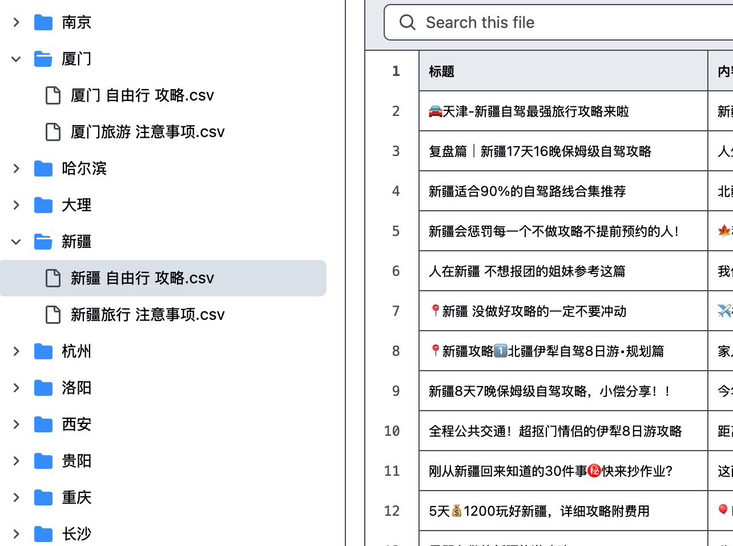
Task: Click the search magnifier icon
Action: [408, 22]
